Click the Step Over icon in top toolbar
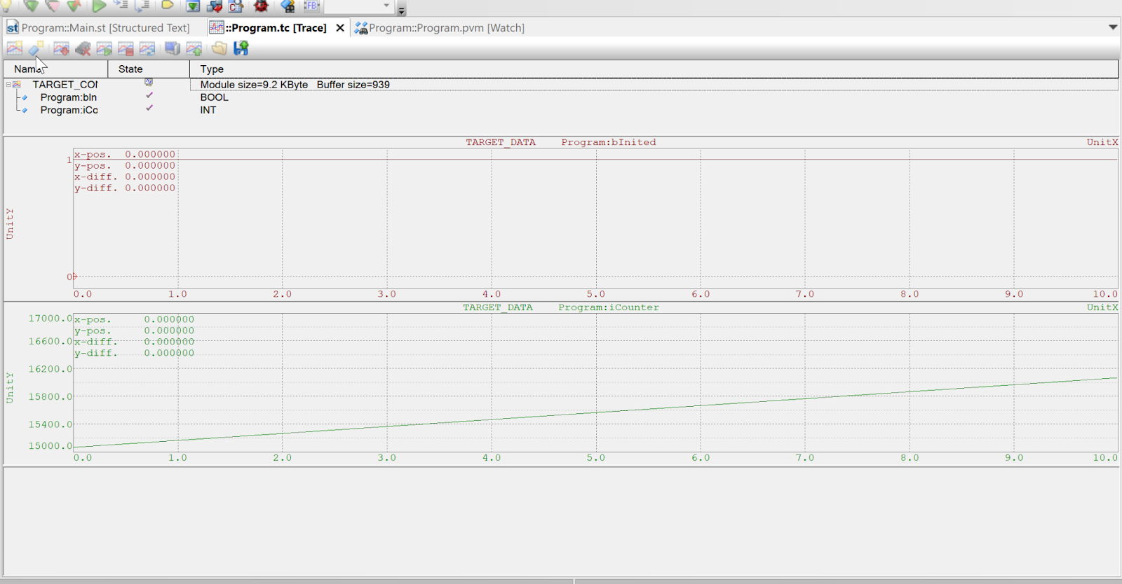Screen dimensions: 1122x584 click(142, 6)
